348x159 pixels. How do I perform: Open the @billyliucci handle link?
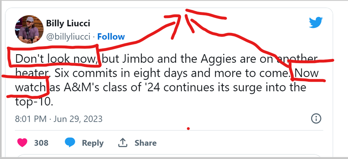[68, 36]
